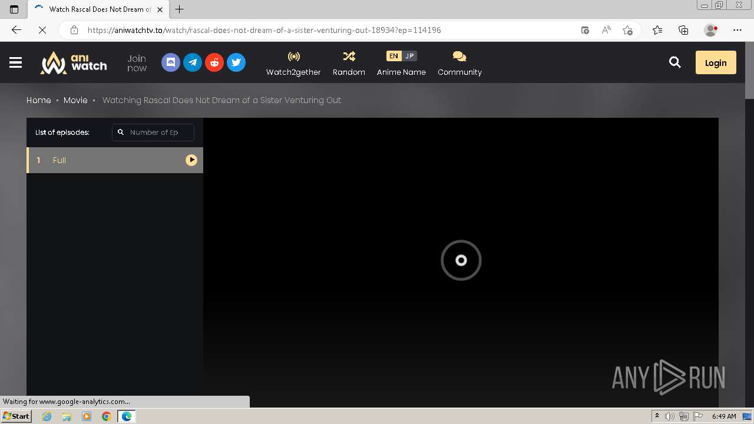The width and height of the screenshot is (754, 424).
Task: Launch Chrome from taskbar
Action: 107,416
